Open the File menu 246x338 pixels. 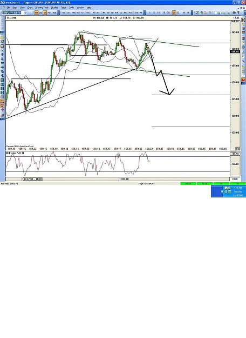[9, 8]
